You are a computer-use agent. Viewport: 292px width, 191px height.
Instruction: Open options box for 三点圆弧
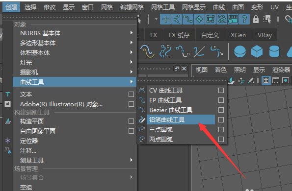pos(221,129)
